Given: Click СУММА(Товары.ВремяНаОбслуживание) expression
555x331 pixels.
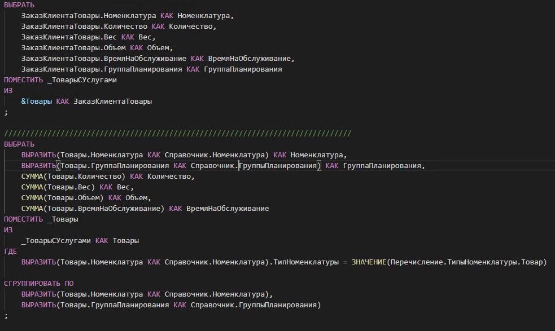Looking at the screenshot, I should coord(93,208).
